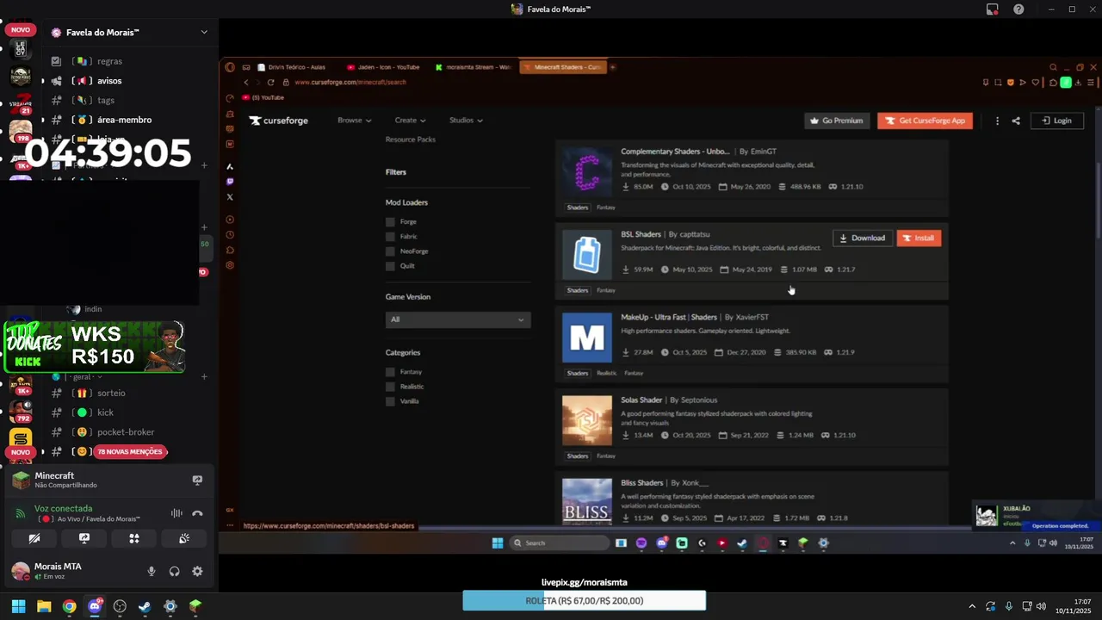Disconnect from the voice channel
1102x620 pixels.
click(x=197, y=513)
